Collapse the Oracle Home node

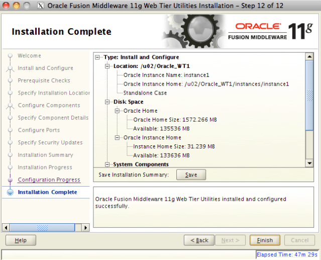click(x=117, y=111)
